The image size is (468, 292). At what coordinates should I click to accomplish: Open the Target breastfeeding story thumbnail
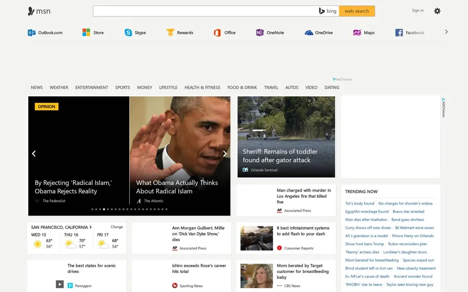257,275
